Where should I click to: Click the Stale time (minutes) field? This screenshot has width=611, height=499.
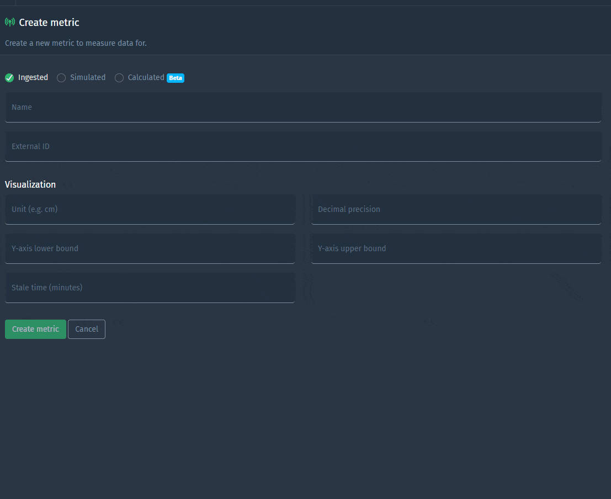pos(150,288)
